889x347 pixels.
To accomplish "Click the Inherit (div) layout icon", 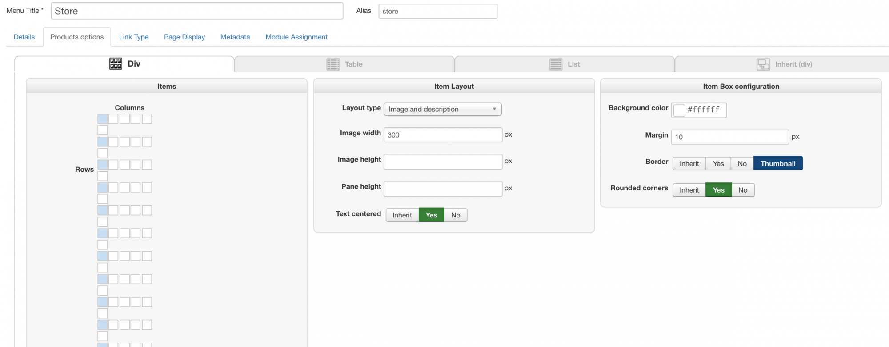I will 763,64.
